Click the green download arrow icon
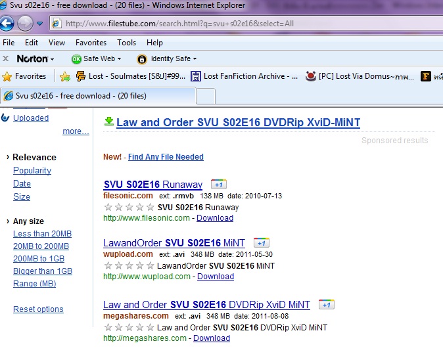This screenshot has height=358, width=443. click(x=108, y=122)
